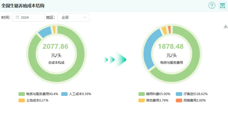The height and width of the screenshot is (120, 228).
Task: Switch to table view icon
Action: [x=222, y=6]
